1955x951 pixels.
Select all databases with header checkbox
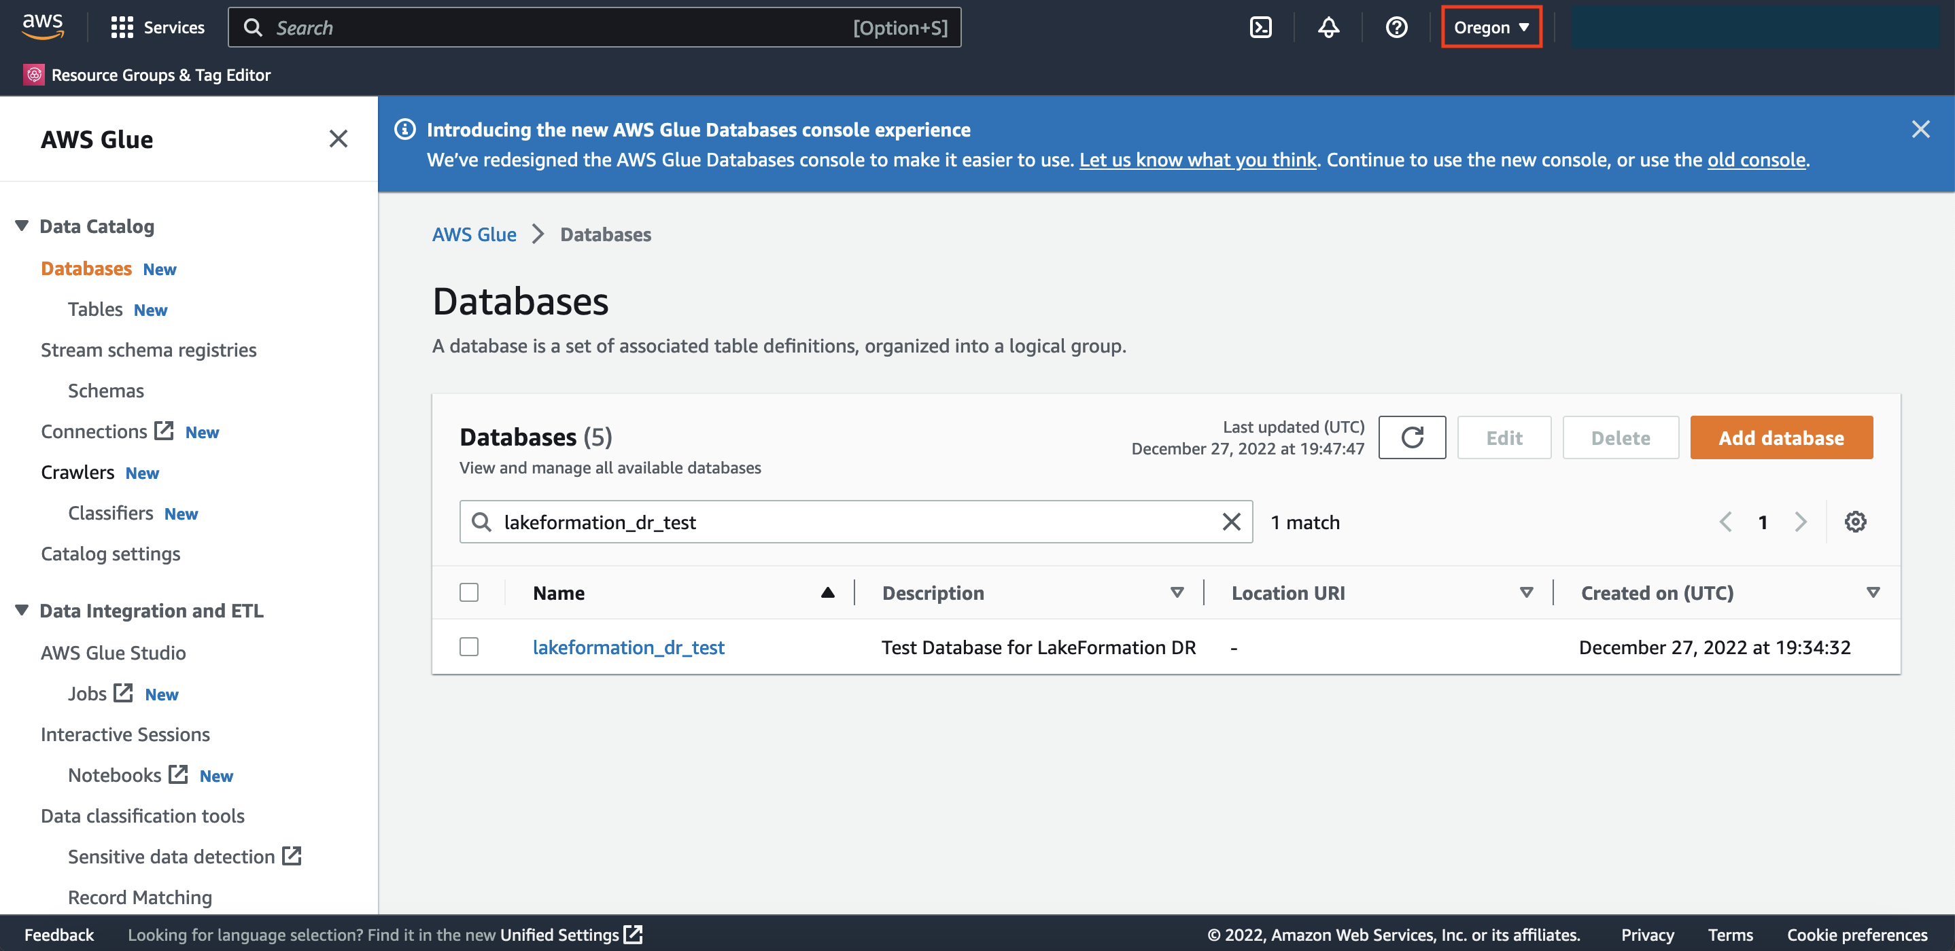[x=469, y=592]
